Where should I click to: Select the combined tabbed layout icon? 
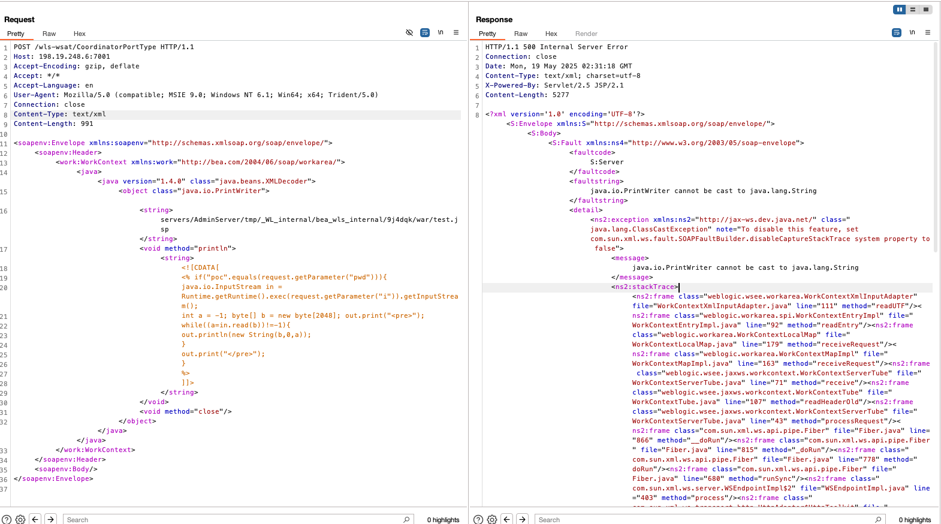click(x=926, y=10)
